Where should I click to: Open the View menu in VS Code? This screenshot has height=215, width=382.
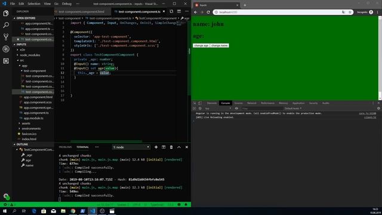point(47,4)
